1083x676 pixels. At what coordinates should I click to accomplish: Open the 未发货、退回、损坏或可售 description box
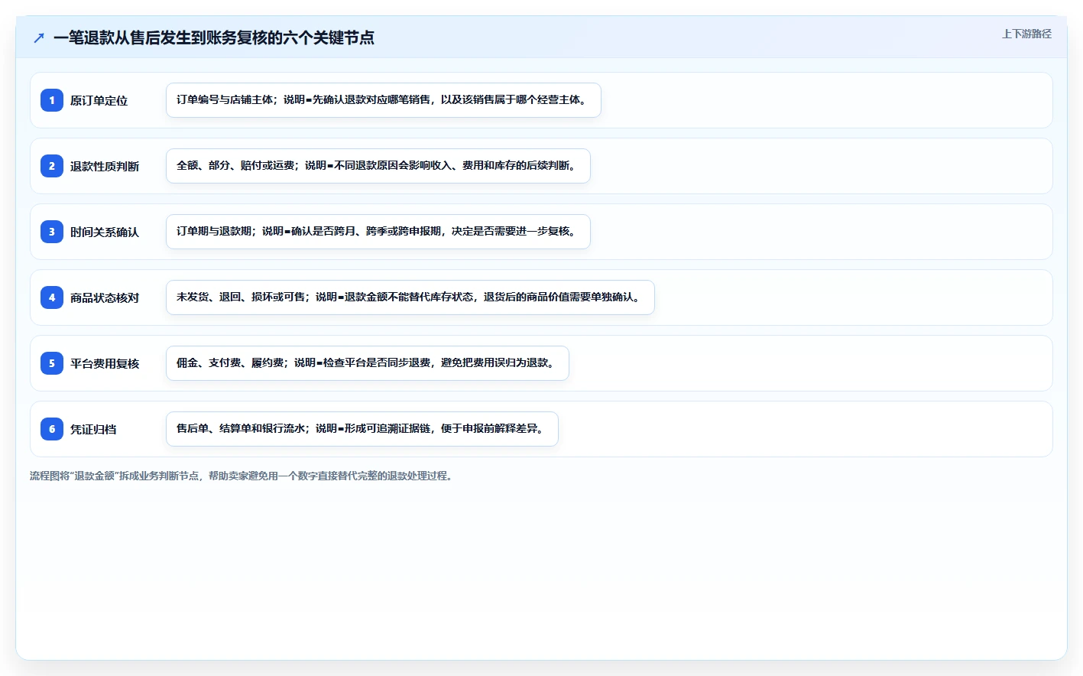[x=410, y=297]
